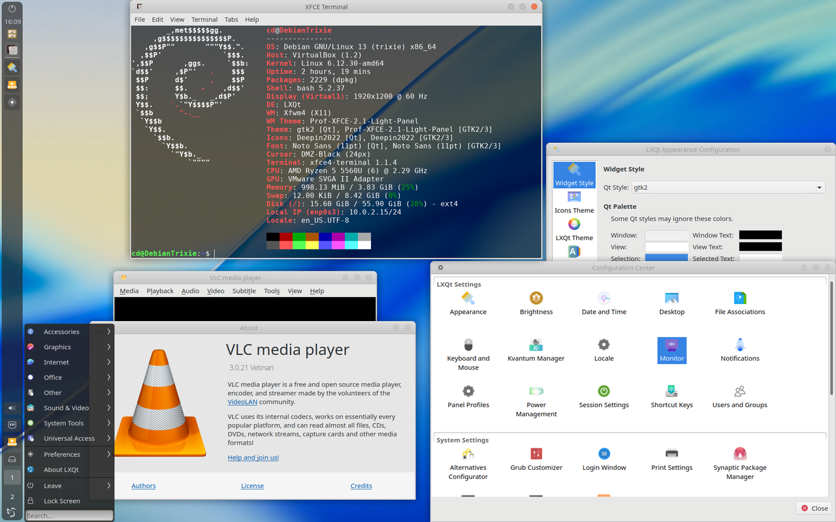
Task: Expand the Accessories submenu
Action: (x=69, y=331)
